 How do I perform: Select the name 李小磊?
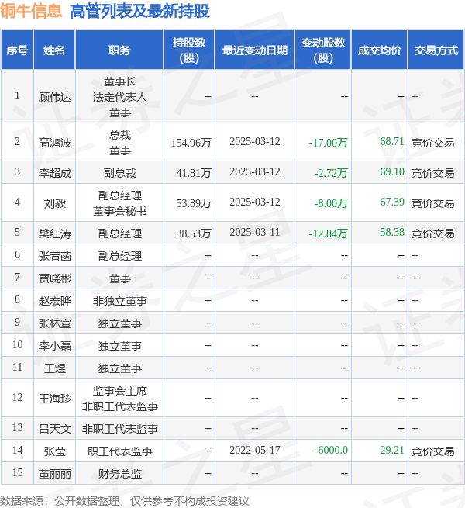55,346
